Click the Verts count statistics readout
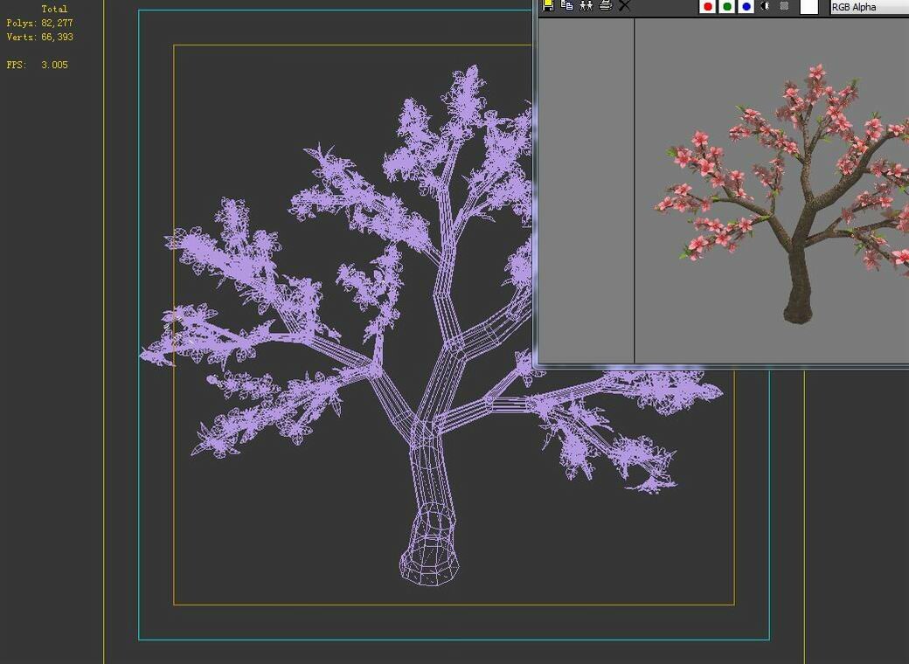 39,37
